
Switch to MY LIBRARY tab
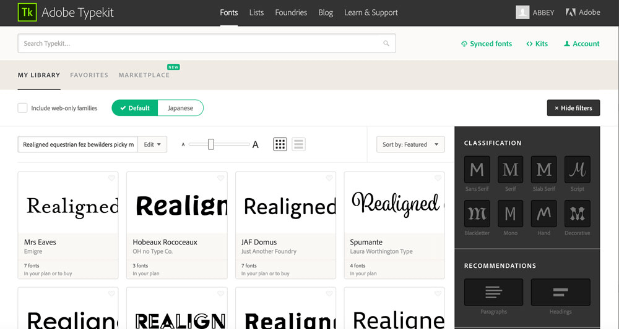[39, 75]
